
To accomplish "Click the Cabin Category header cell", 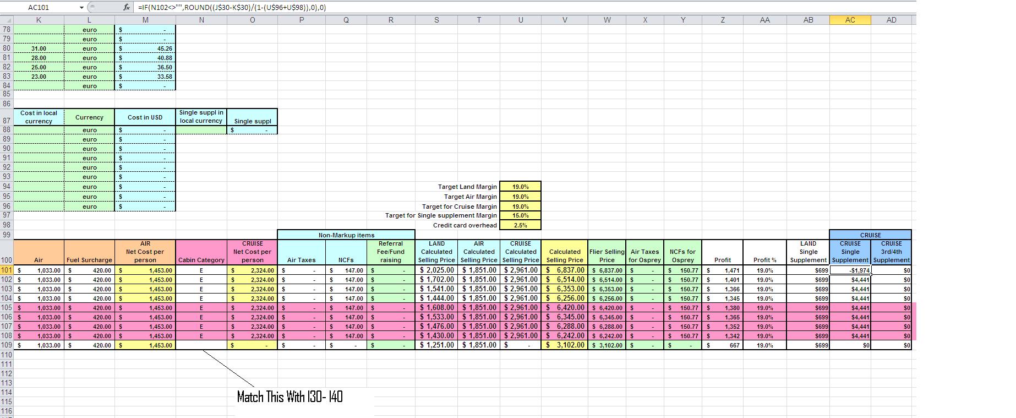I will coord(201,252).
